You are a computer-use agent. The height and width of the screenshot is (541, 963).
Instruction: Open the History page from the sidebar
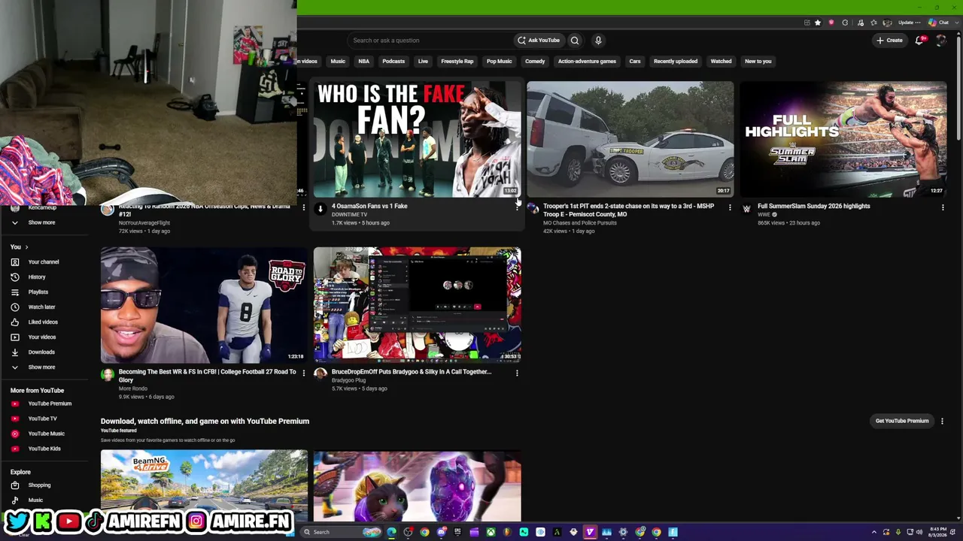point(37,277)
